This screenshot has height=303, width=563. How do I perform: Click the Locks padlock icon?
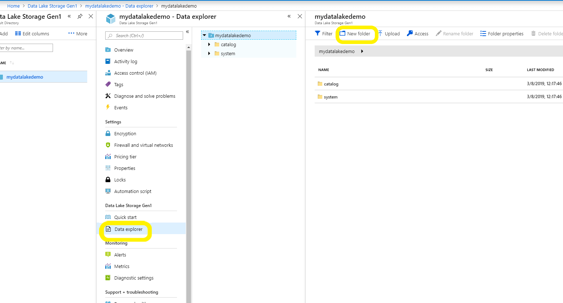click(x=108, y=180)
